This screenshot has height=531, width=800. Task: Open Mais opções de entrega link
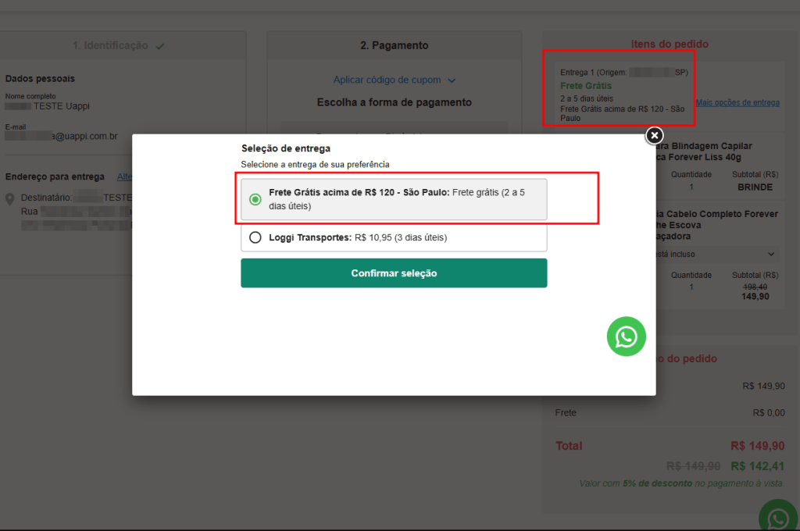click(737, 102)
